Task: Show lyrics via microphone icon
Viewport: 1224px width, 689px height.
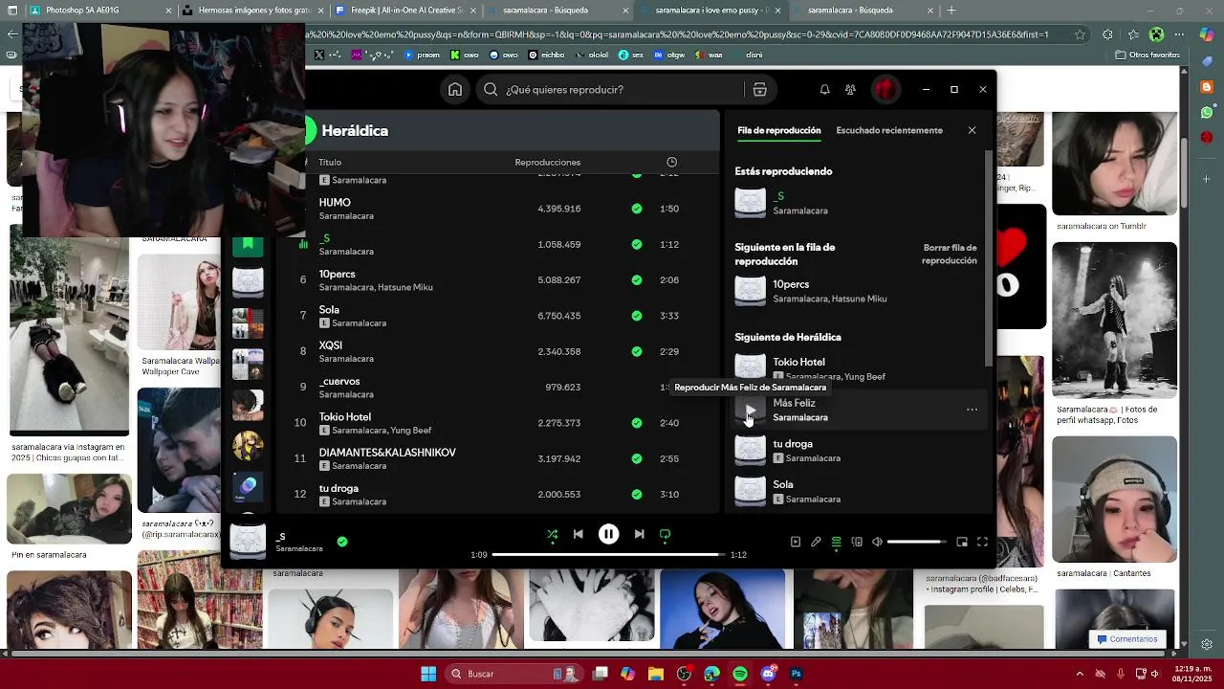Action: point(816,542)
